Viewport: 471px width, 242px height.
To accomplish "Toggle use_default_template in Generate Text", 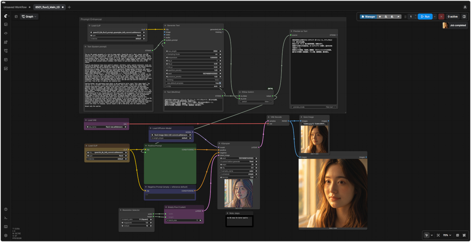I will click(x=193, y=83).
